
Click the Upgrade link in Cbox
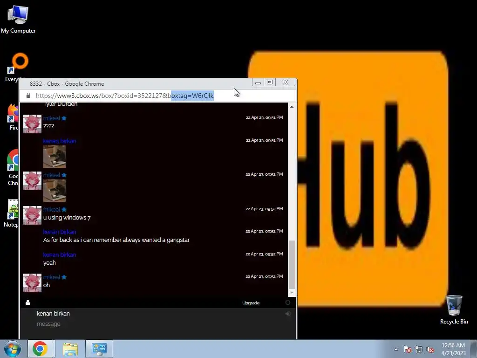click(251, 303)
